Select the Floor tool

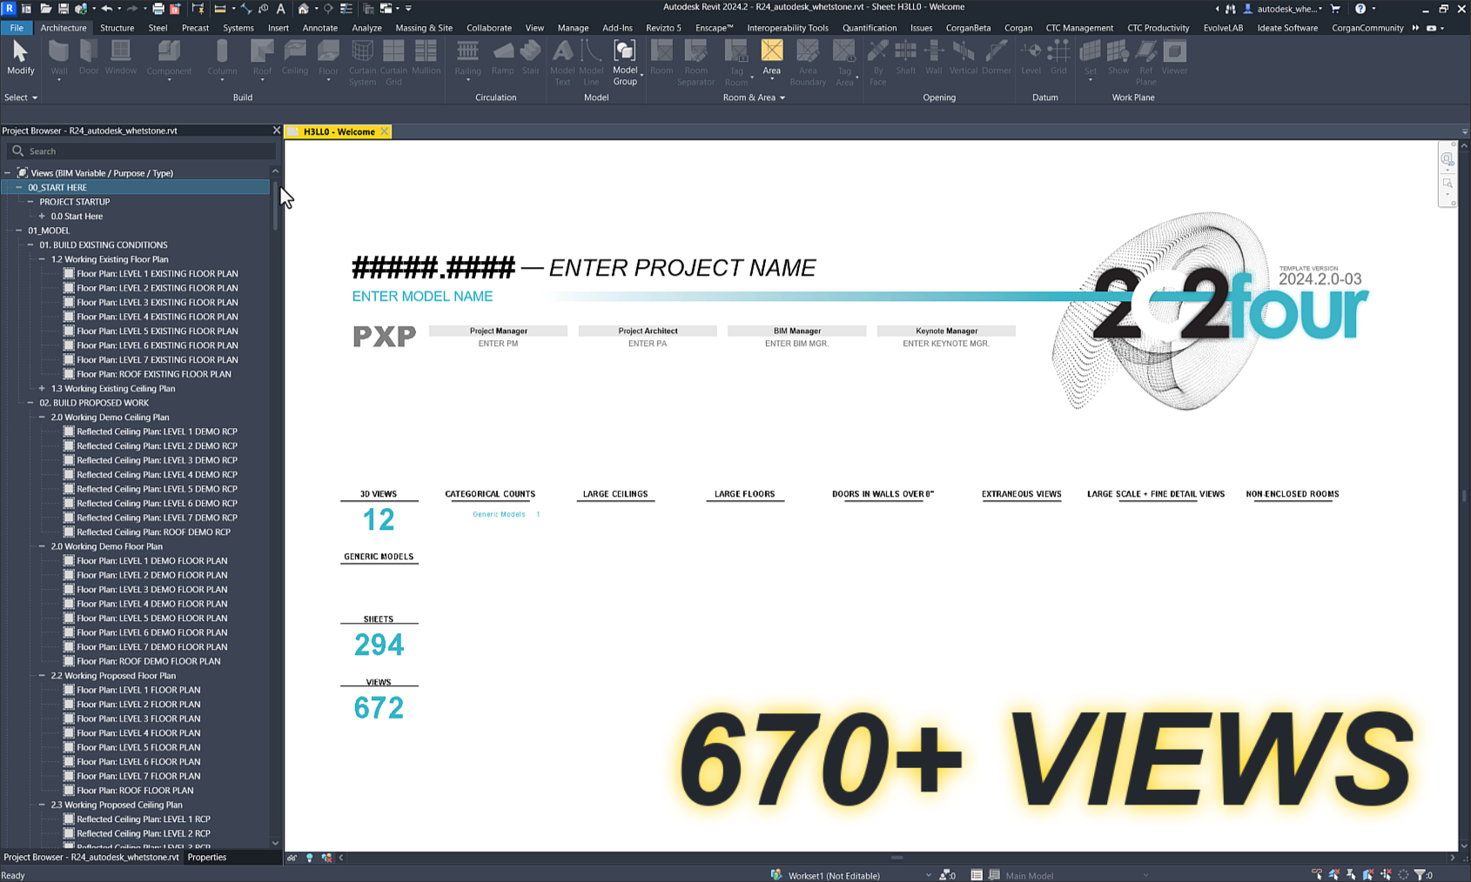coord(328,58)
